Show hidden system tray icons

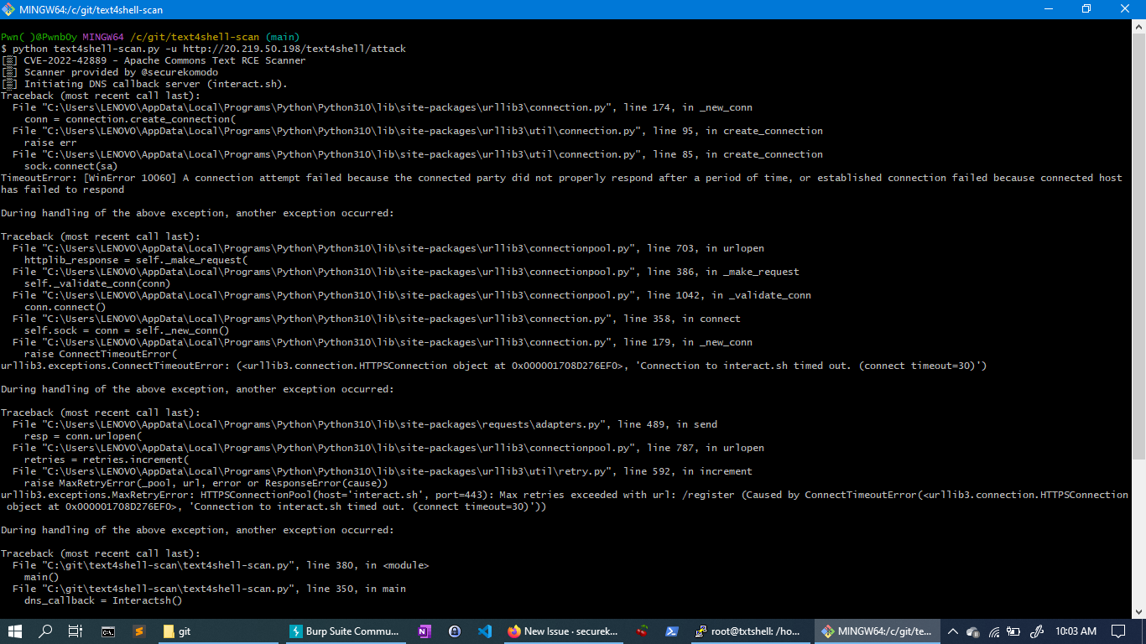(953, 631)
